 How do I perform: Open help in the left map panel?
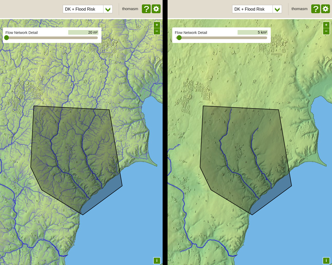click(146, 9)
